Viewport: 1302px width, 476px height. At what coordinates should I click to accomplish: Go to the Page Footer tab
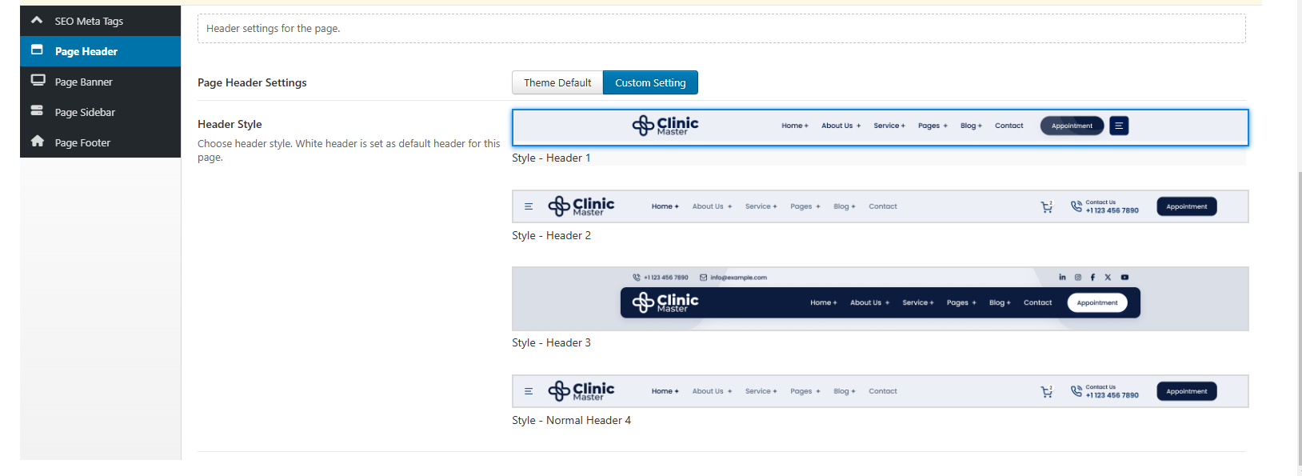[82, 142]
